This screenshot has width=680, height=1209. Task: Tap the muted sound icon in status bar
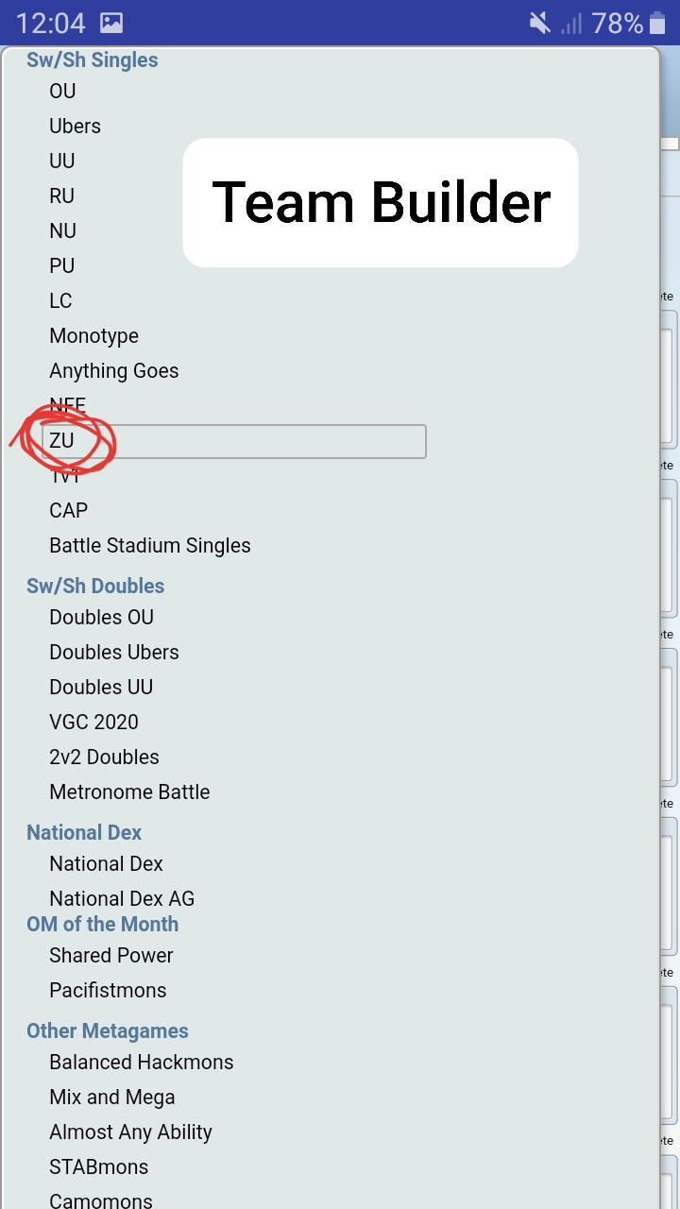[x=540, y=23]
